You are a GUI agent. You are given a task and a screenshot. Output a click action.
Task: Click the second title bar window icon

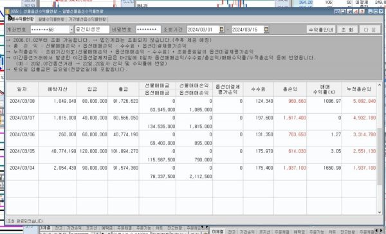click(x=343, y=12)
